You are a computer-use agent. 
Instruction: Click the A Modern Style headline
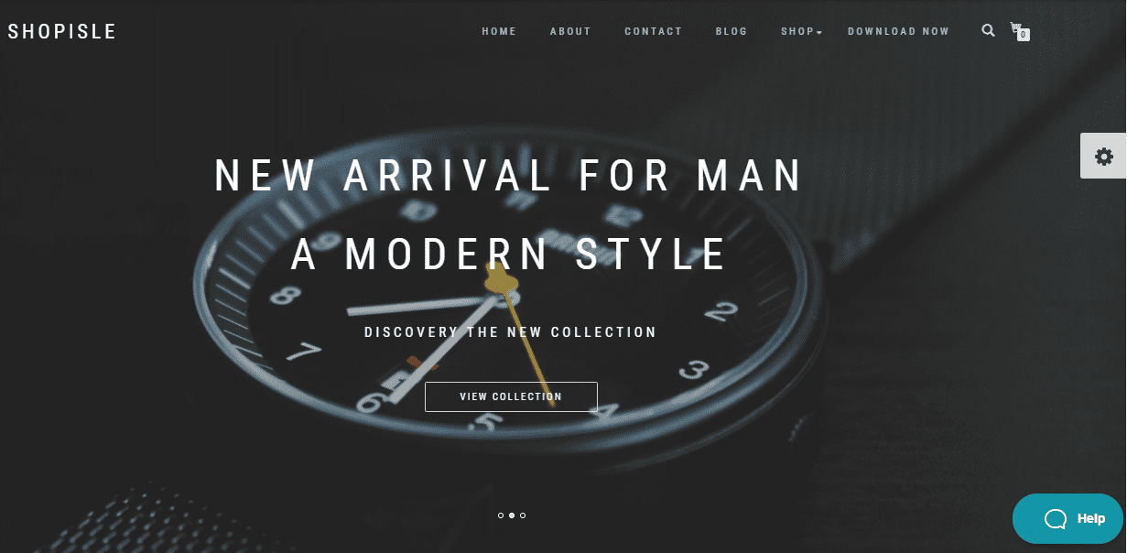pyautogui.click(x=509, y=254)
